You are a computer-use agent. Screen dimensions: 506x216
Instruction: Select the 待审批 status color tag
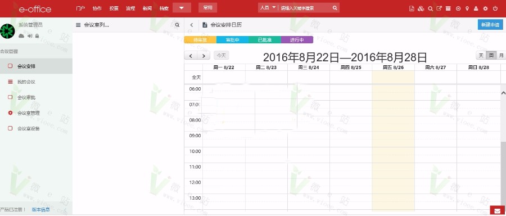(x=200, y=40)
